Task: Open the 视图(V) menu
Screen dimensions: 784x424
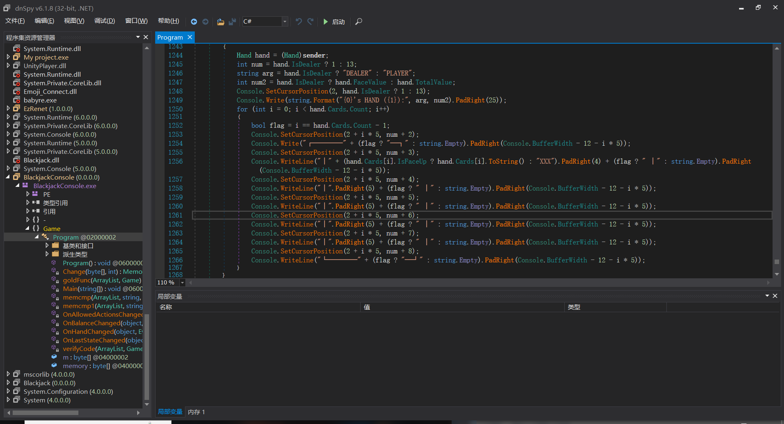Action: pos(74,21)
